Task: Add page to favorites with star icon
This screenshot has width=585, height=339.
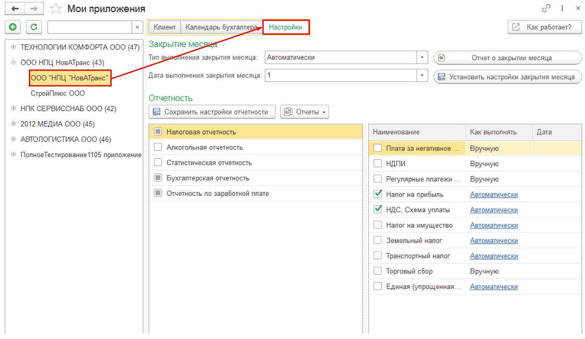Action: [x=55, y=8]
